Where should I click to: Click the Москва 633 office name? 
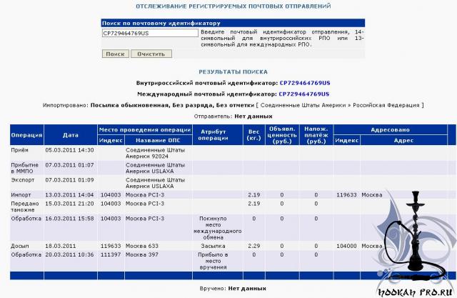[x=142, y=246]
